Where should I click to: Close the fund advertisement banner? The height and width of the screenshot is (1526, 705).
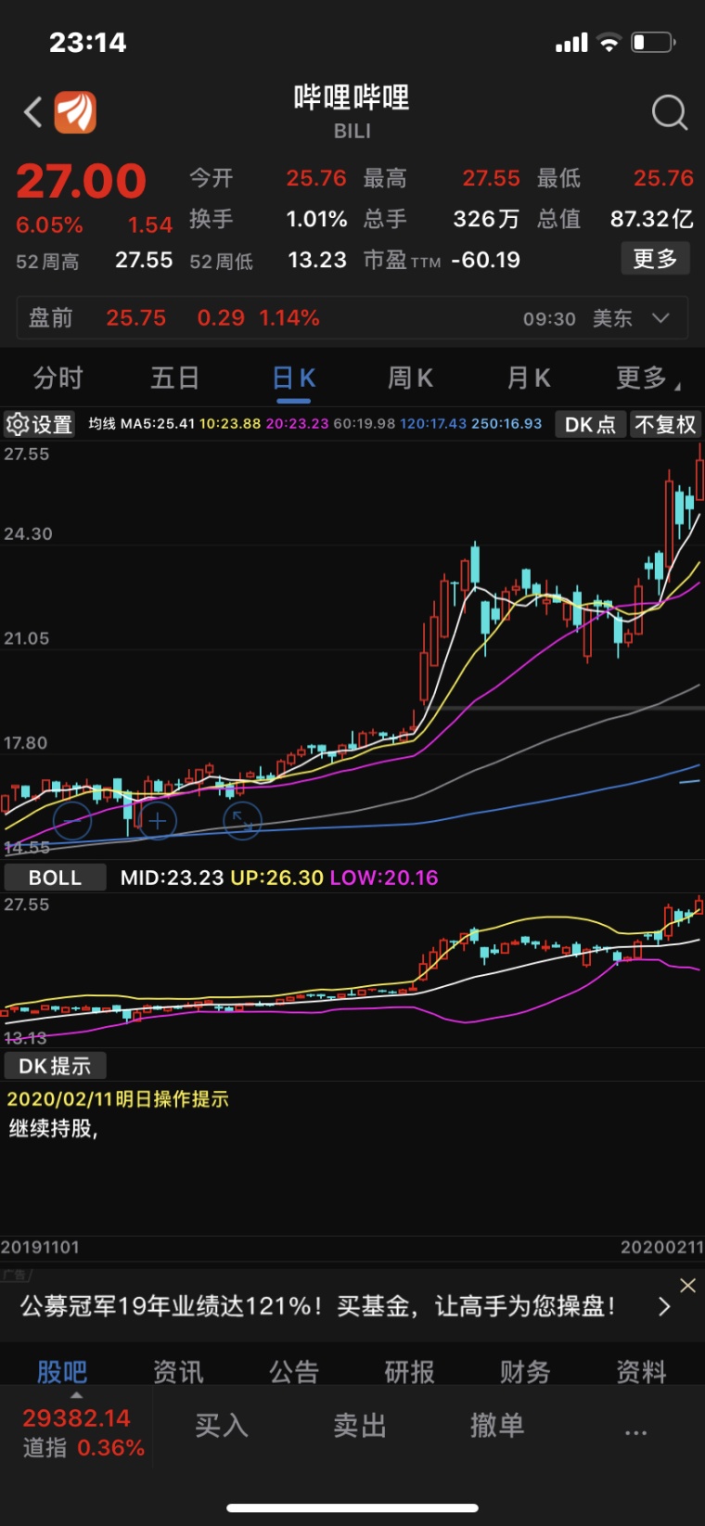pyautogui.click(x=687, y=1286)
